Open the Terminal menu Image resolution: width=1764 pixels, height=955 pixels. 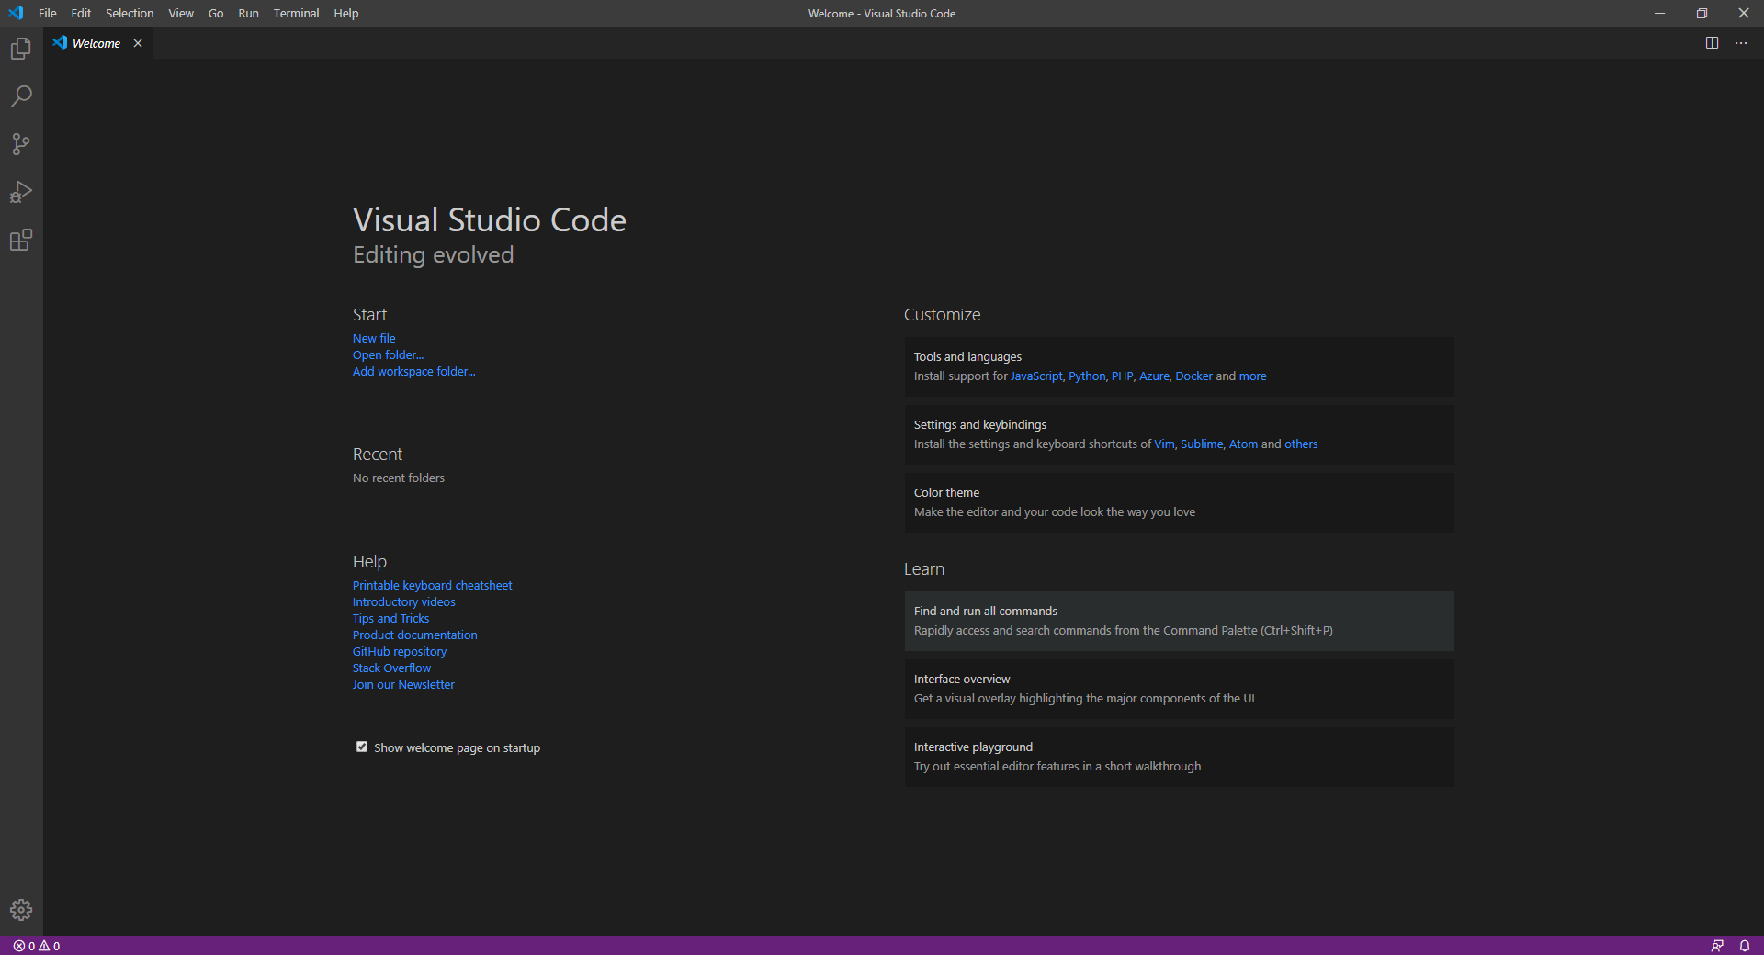tap(296, 13)
